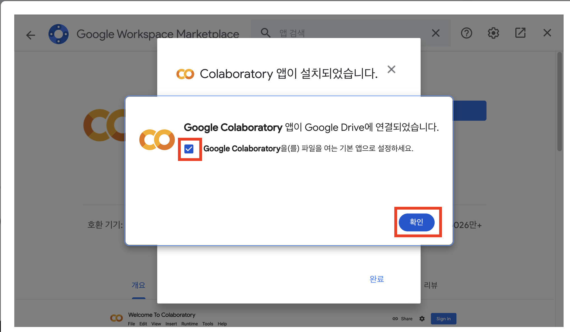
Task: Close the Colaboratory installed dialog
Action: (391, 69)
